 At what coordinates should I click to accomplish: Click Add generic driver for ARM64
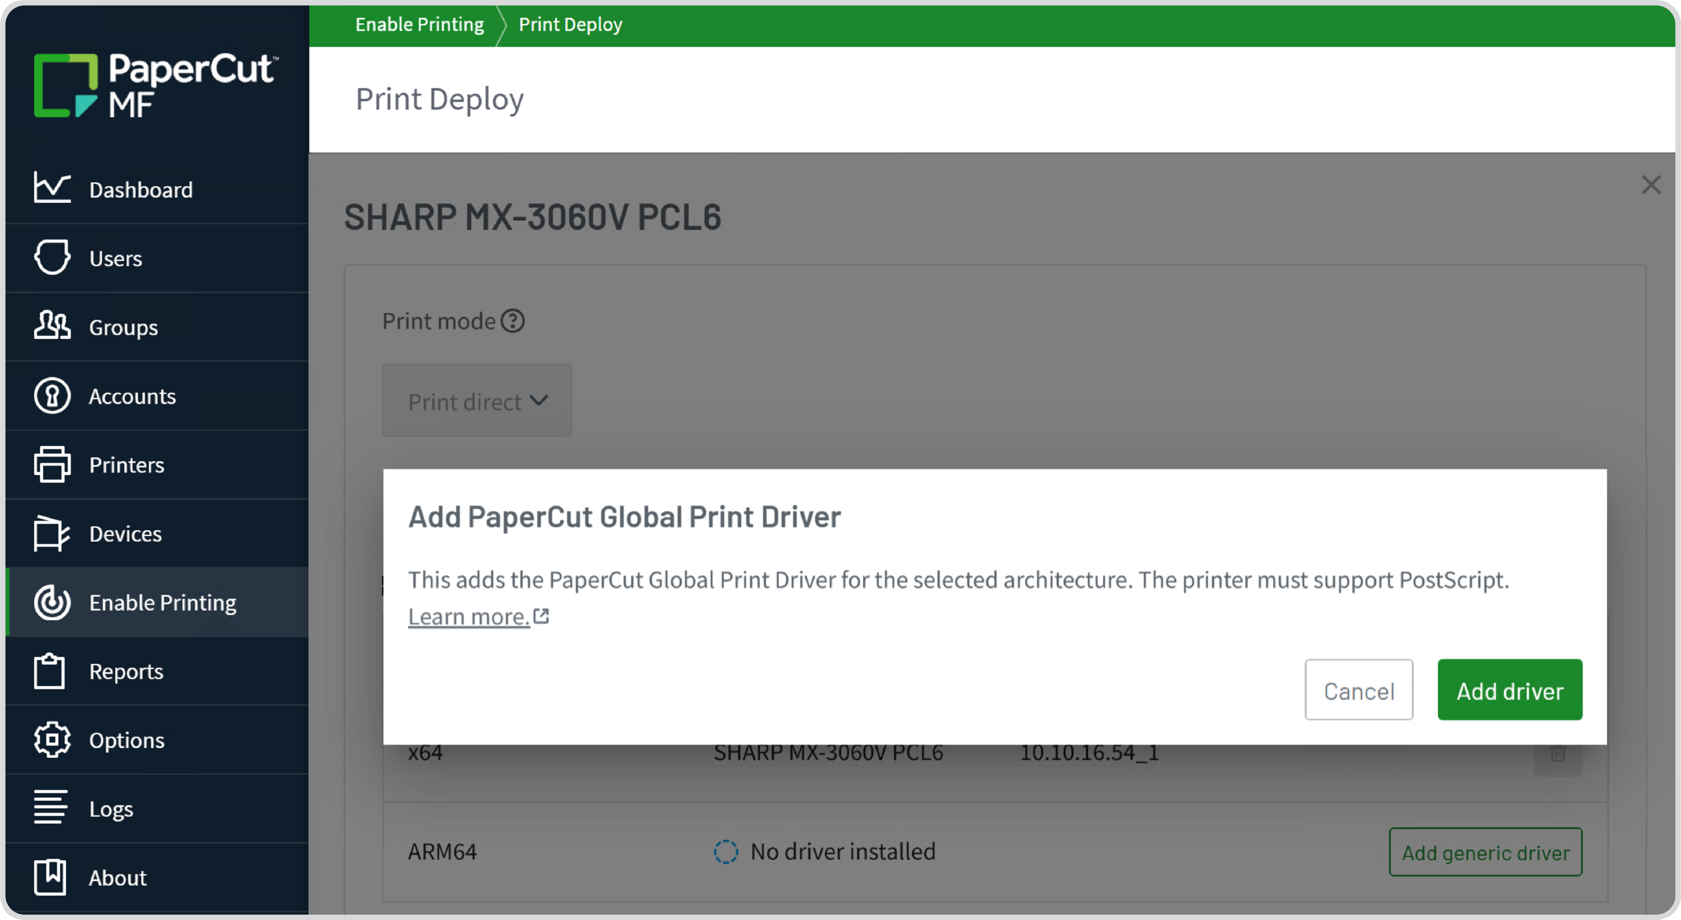(1485, 852)
